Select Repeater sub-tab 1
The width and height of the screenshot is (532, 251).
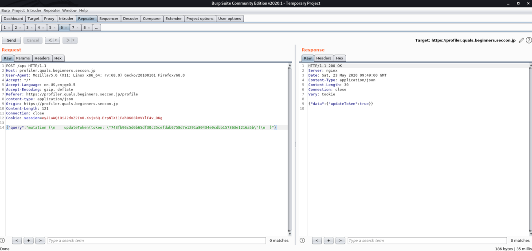[x=4, y=27]
